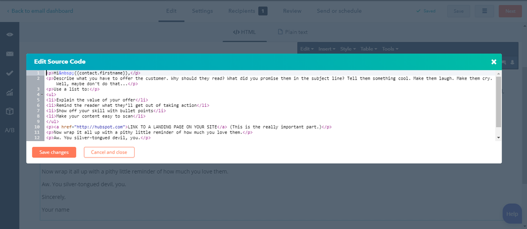Switch to the Settings tab
Screen dimensions: 527x229
202,11
